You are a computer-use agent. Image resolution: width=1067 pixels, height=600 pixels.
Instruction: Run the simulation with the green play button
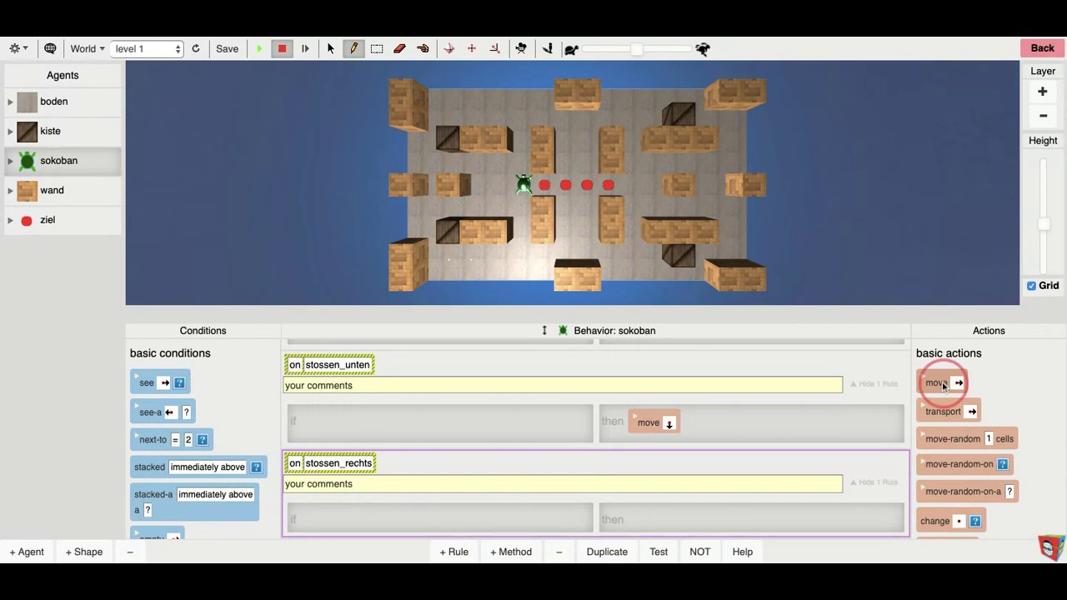point(258,48)
